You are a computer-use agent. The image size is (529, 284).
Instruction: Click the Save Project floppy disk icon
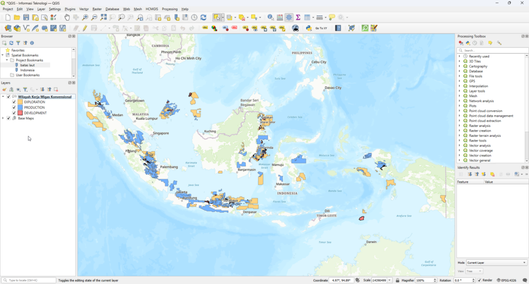26,18
